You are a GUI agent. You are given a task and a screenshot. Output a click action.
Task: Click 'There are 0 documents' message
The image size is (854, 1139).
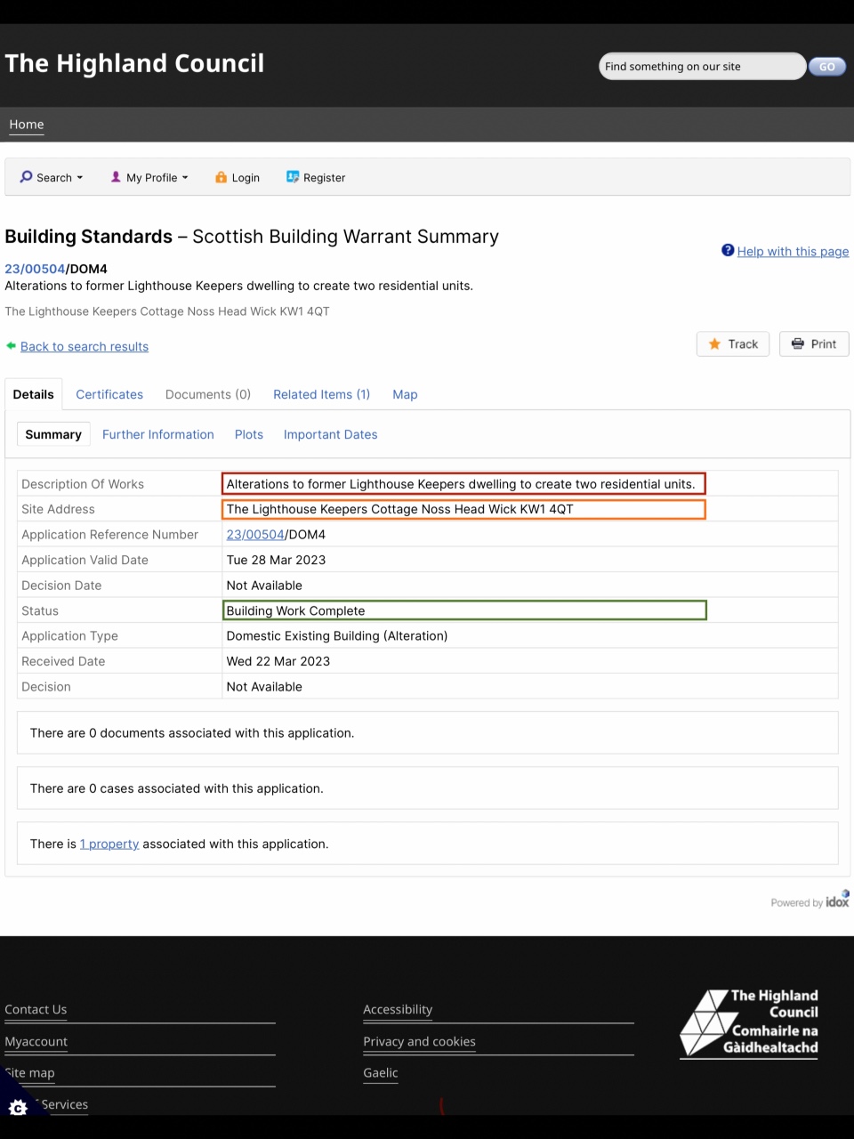192,733
